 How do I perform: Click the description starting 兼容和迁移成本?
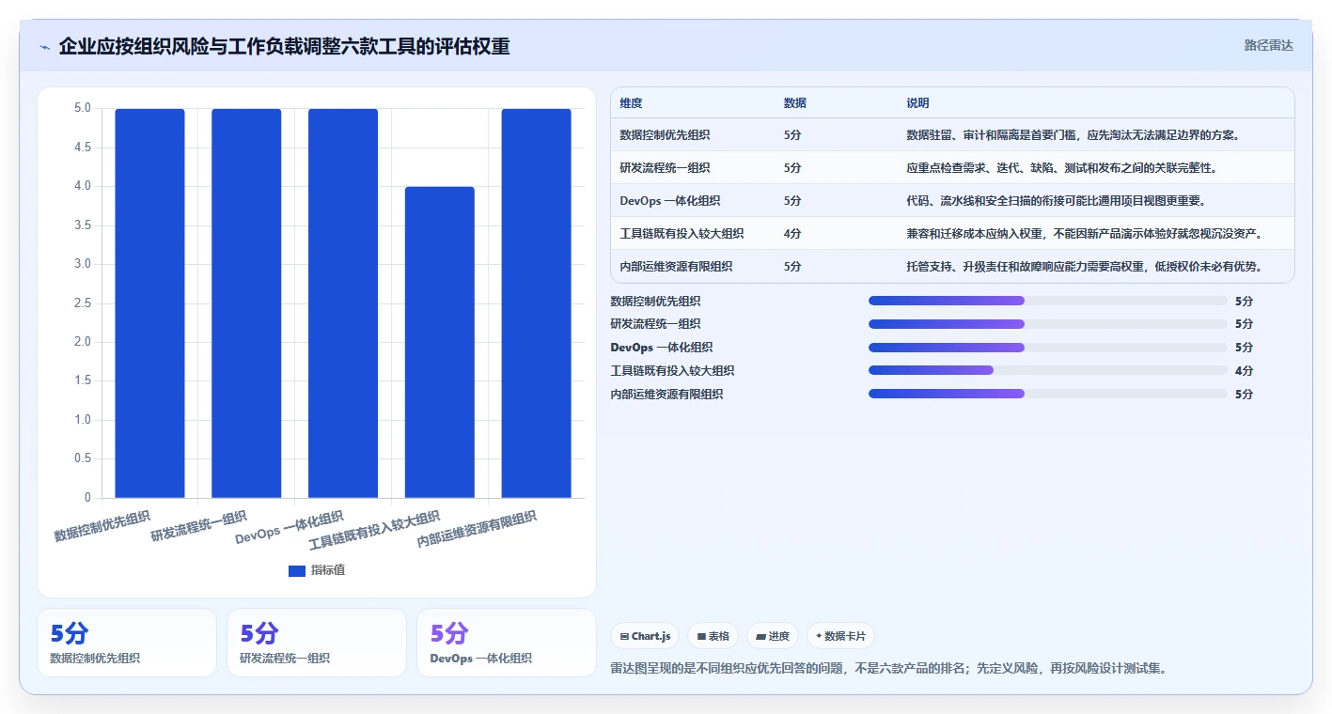pyautogui.click(x=1084, y=234)
